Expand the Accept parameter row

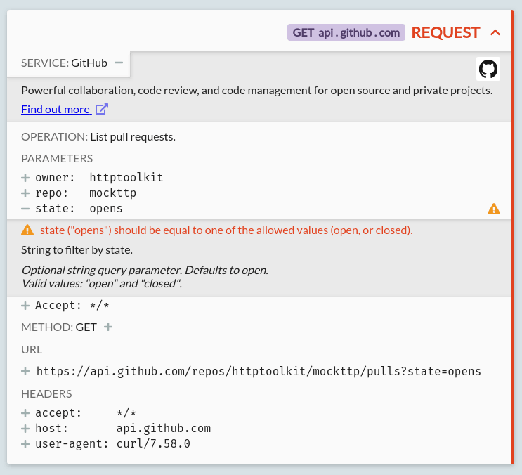tap(25, 306)
